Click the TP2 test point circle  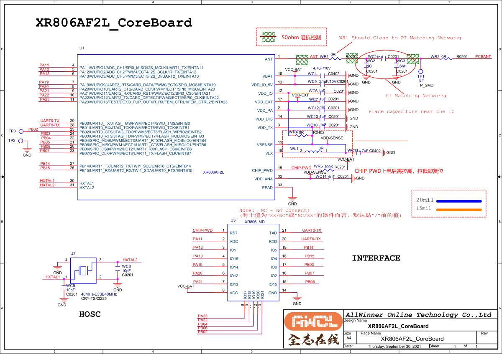pos(20,141)
